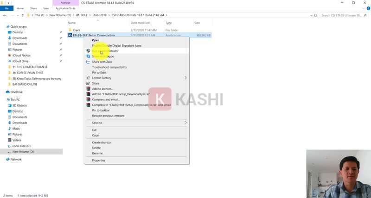Open the View ribbon tab
The width and height of the screenshot is (371, 198).
point(46,8)
